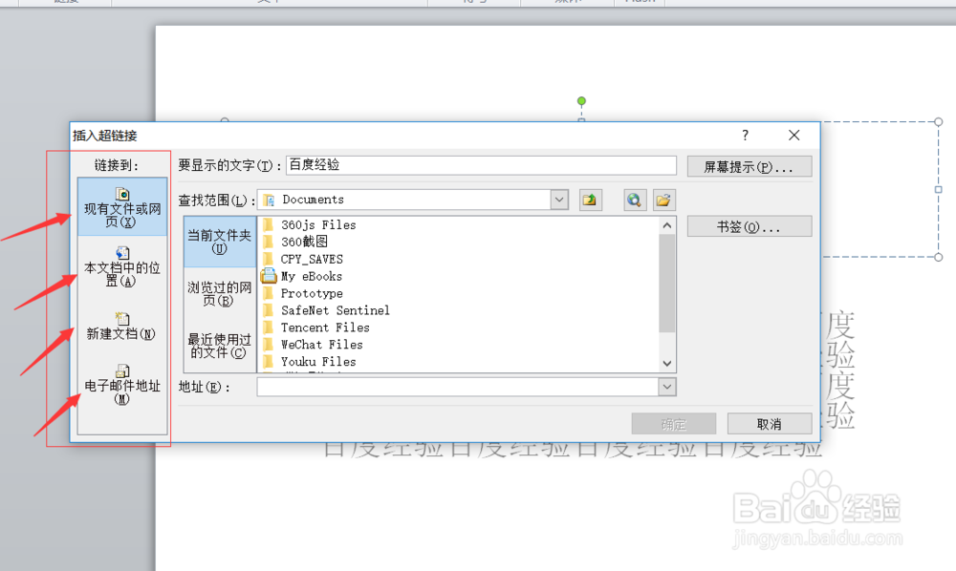Image resolution: width=956 pixels, height=571 pixels.
Task: Click the 地址 address input field
Action: (x=458, y=387)
